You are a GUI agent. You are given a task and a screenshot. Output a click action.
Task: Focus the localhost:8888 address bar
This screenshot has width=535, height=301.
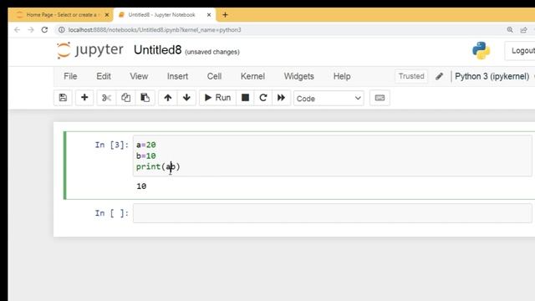(155, 30)
